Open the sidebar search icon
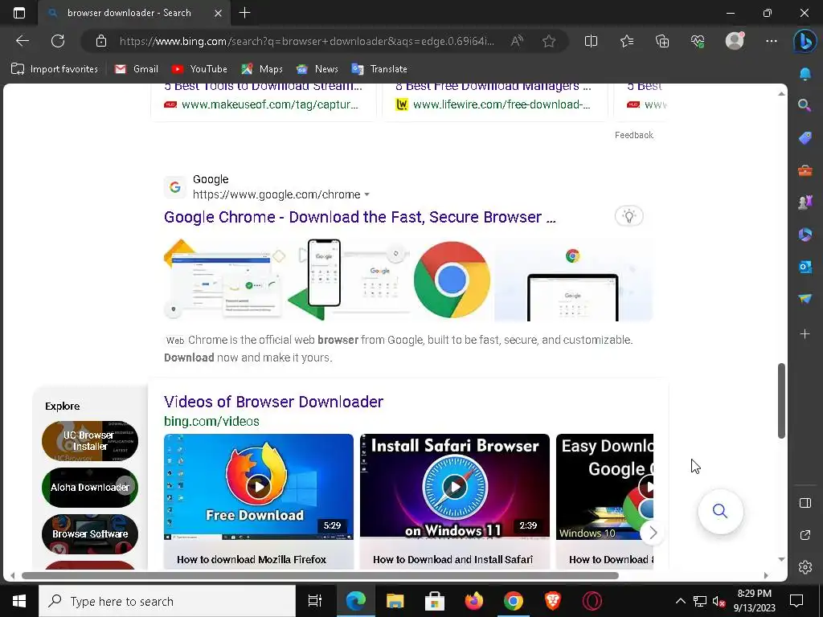823x617 pixels. (805, 105)
